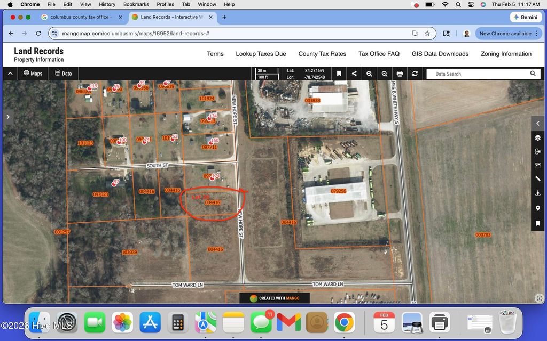Toggle the Maps panel button
The image size is (547, 341).
[33, 74]
